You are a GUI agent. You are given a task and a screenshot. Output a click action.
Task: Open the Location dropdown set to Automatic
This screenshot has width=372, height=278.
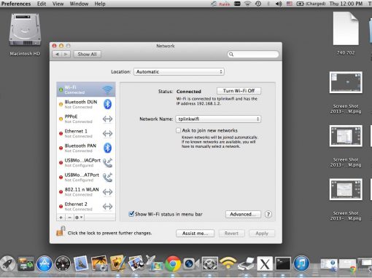pos(179,72)
